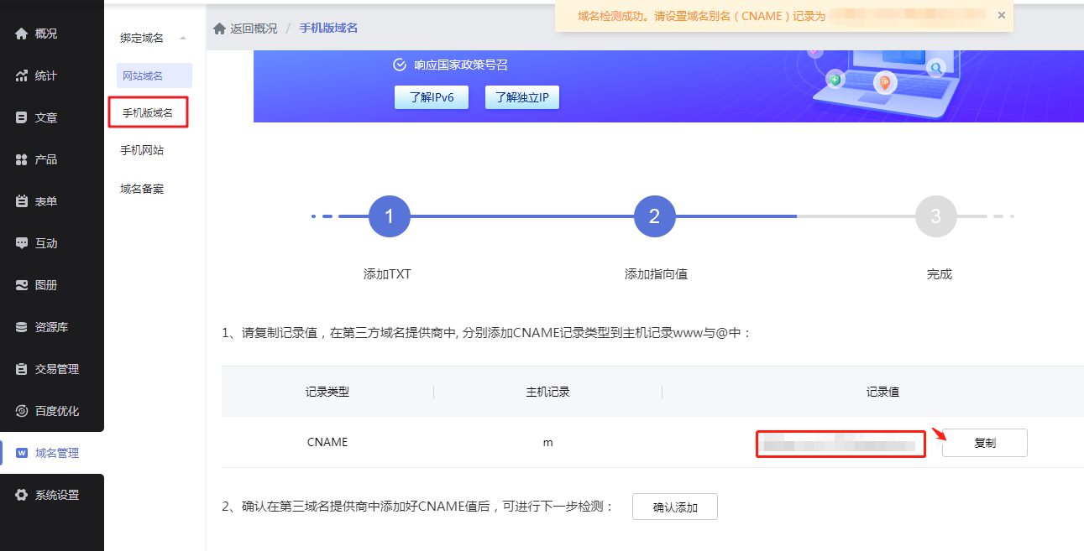Click the 了解IPv6 button
The image size is (1084, 551).
tap(432, 97)
